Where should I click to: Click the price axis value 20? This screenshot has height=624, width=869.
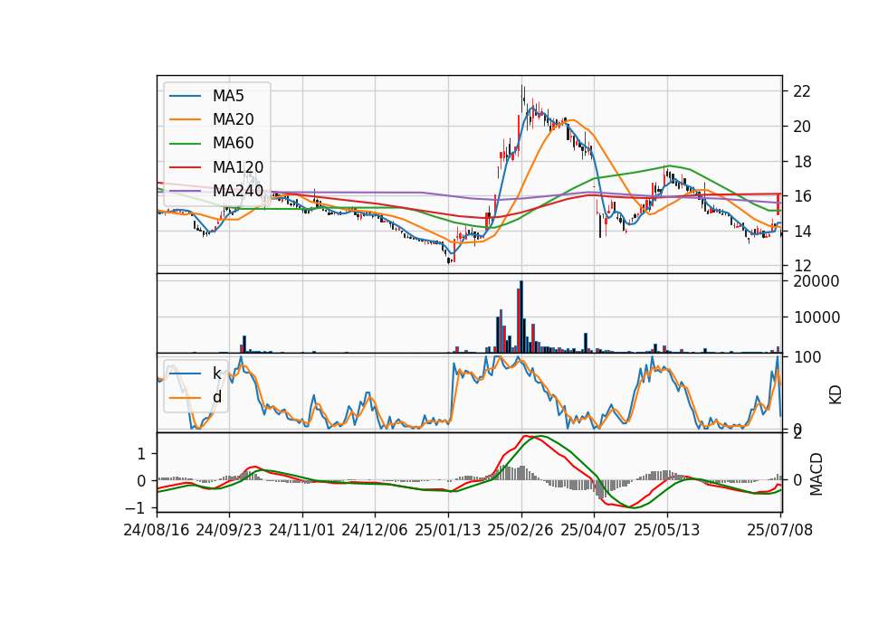point(802,127)
